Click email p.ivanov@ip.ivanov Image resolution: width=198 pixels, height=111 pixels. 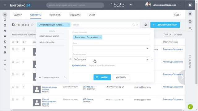click(142, 87)
